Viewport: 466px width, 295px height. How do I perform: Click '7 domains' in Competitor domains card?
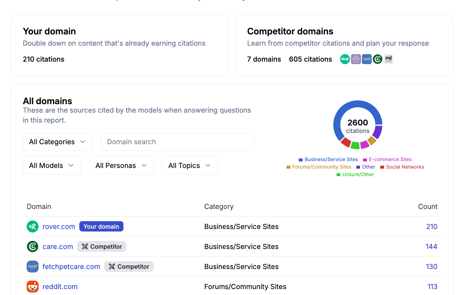click(x=264, y=59)
